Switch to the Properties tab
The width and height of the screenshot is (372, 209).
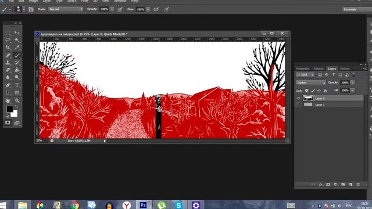tap(303, 69)
